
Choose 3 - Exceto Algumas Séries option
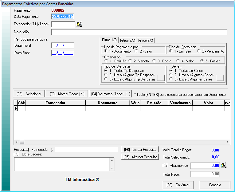(x=171, y=79)
